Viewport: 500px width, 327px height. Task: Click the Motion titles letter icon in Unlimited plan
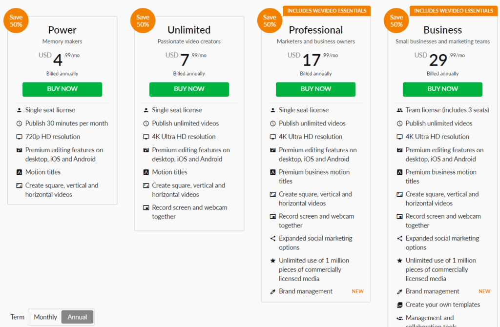coord(146,172)
